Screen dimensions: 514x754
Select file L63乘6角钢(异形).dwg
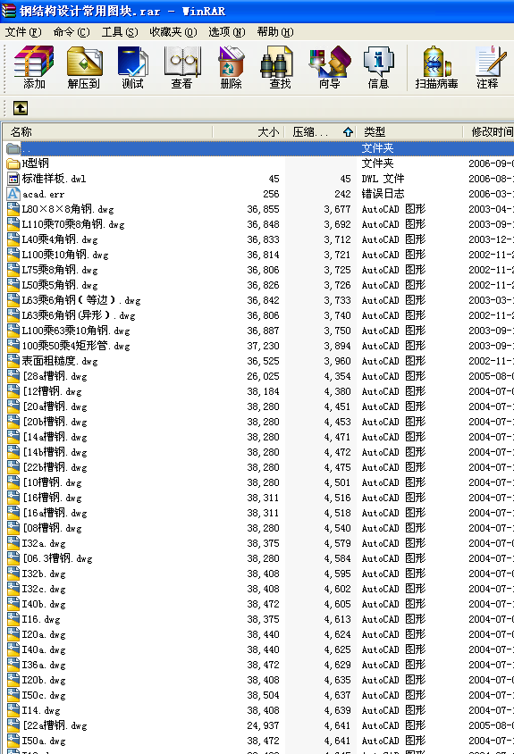[x=79, y=315]
